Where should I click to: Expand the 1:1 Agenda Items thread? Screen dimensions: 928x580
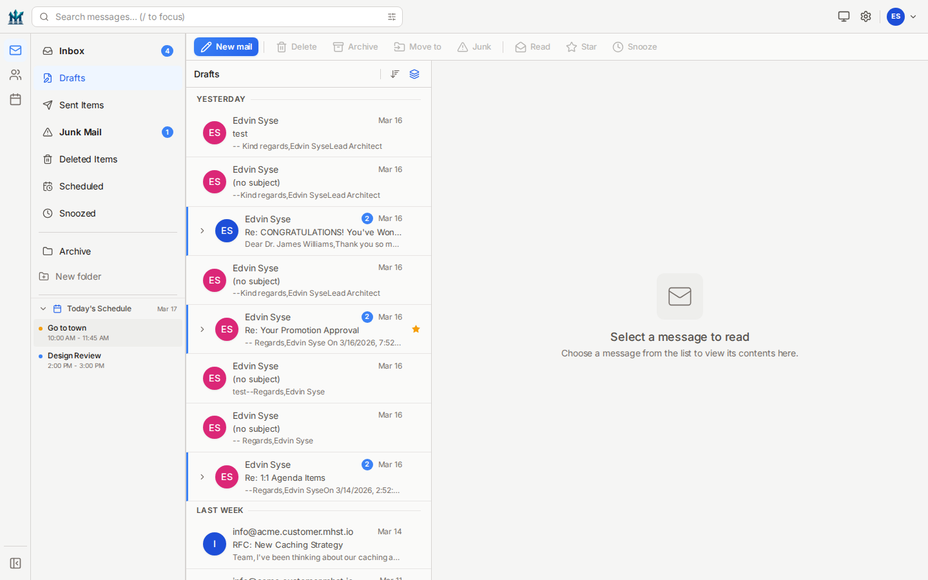(x=202, y=477)
